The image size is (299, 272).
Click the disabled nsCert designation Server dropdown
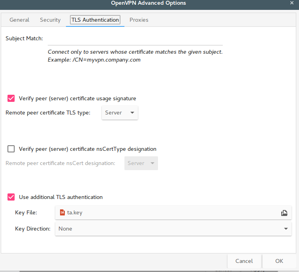(141, 163)
